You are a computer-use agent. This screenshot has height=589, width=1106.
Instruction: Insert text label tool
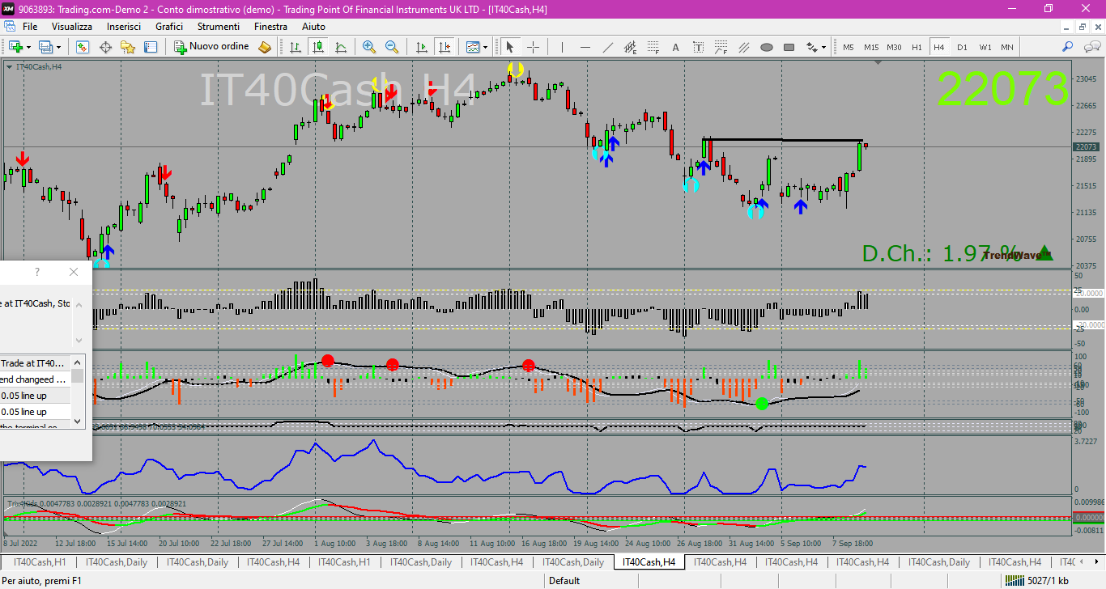[698, 47]
